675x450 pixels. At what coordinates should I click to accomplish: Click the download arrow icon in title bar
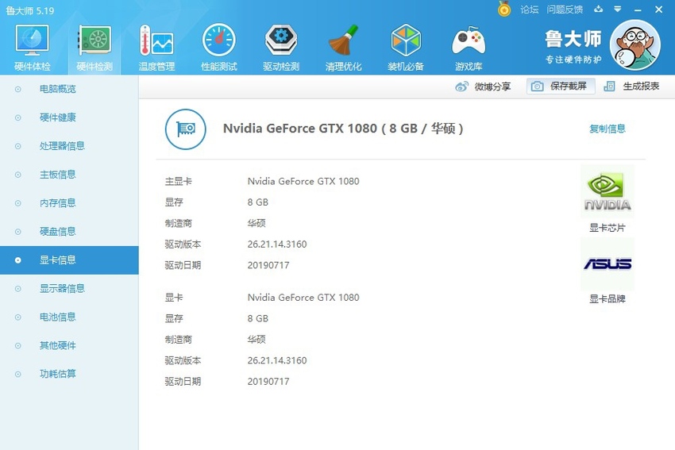click(x=599, y=9)
